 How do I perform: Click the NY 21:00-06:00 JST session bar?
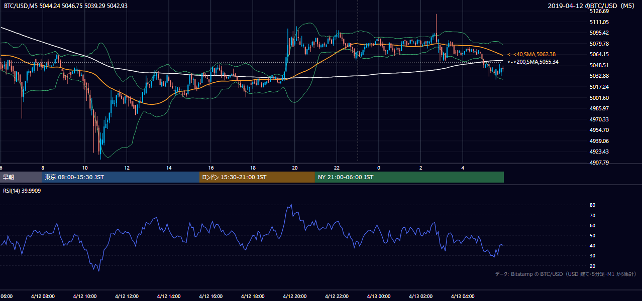pyautogui.click(x=409, y=177)
